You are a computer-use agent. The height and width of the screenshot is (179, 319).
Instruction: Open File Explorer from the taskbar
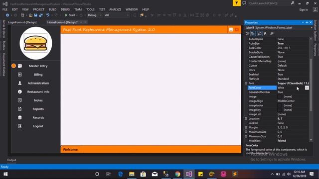pyautogui.click(x=132, y=174)
